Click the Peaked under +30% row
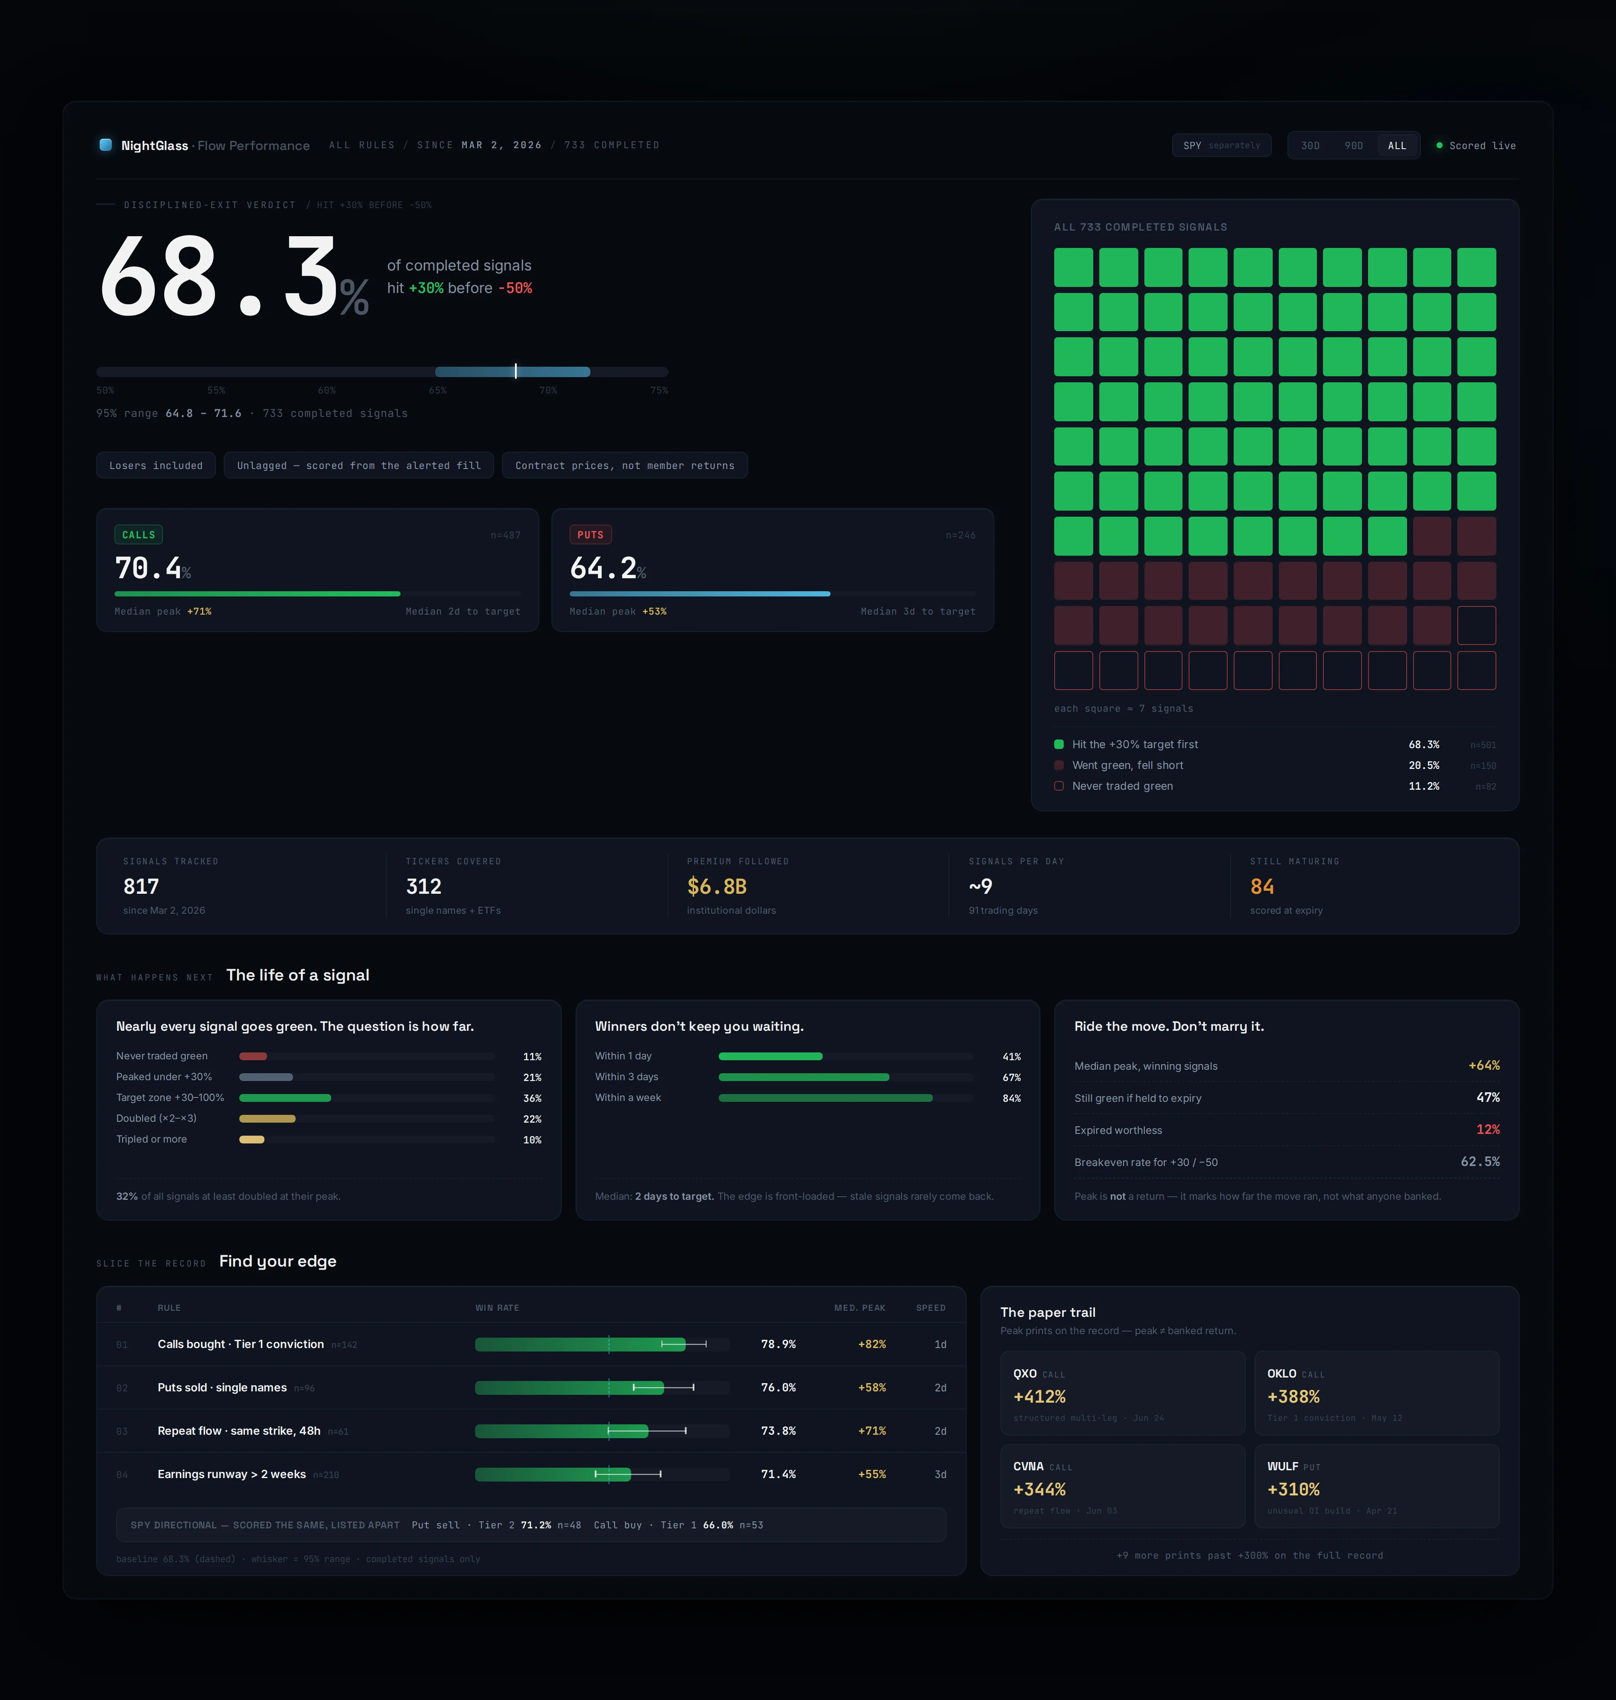The image size is (1616, 1700). 328,1077
